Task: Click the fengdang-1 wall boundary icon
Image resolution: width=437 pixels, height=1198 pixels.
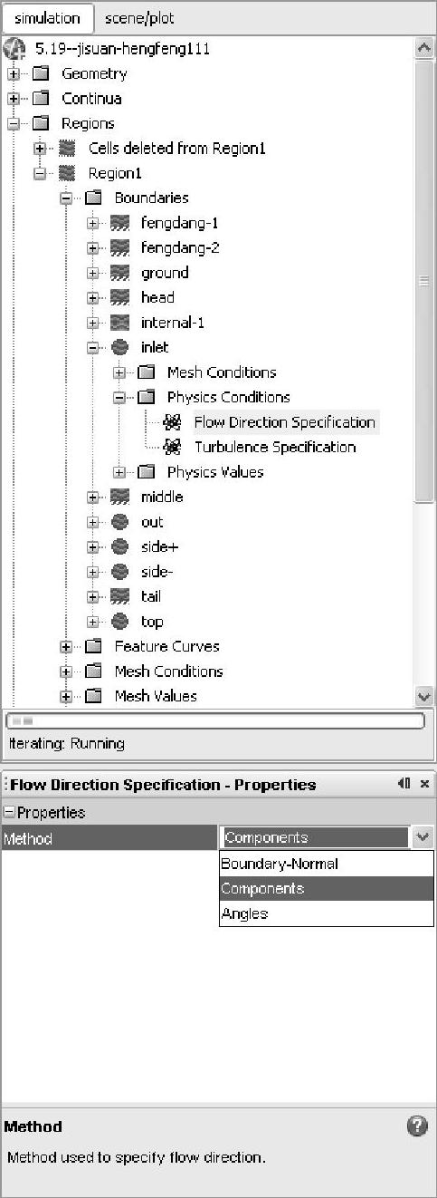Action: 119,223
